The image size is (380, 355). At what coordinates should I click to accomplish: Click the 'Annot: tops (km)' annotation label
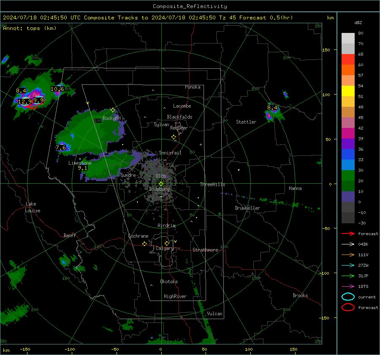30,28
